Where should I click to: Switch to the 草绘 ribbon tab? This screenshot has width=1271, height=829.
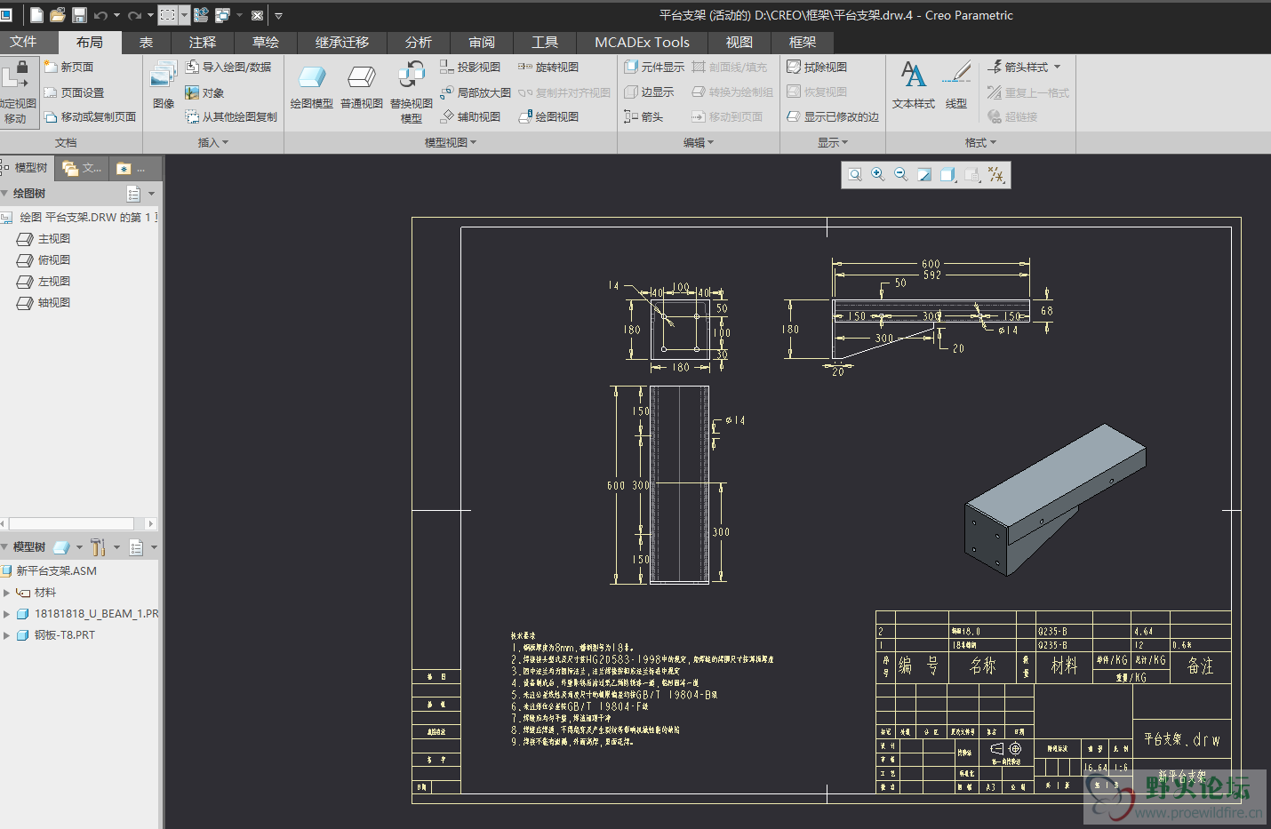266,43
